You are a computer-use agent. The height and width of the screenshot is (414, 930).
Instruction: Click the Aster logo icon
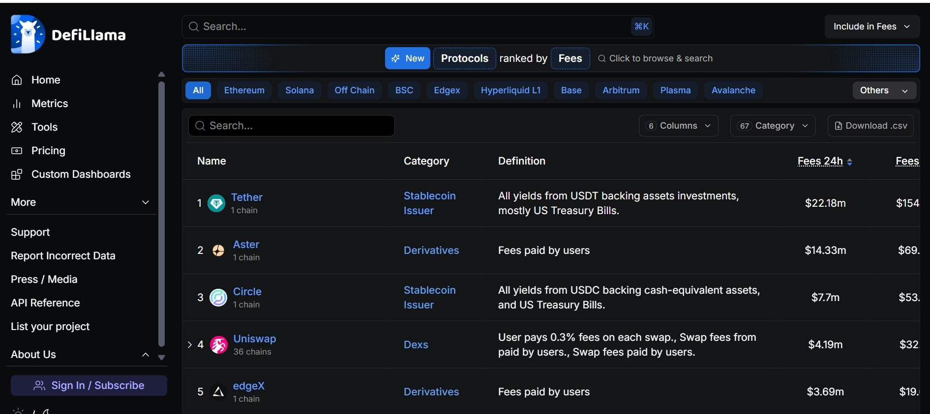218,250
